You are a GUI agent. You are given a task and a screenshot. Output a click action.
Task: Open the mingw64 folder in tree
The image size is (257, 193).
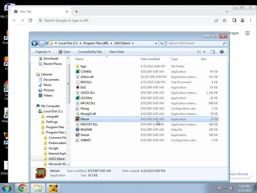click(52, 117)
